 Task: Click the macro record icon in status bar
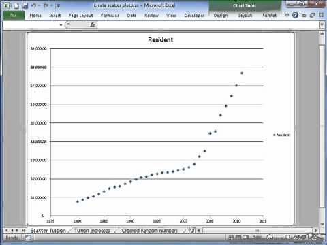[x=28, y=238]
